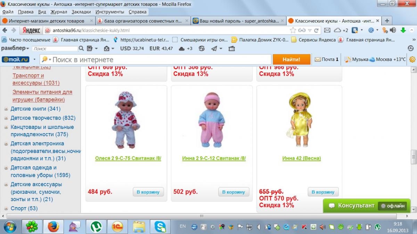
Task: Open the address bar history dropdown arrow
Action: click(310, 30)
